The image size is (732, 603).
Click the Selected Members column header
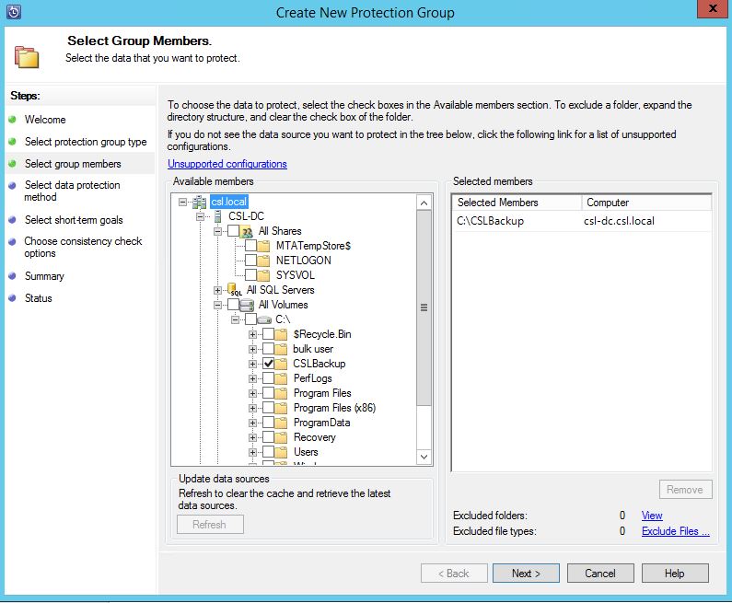click(x=517, y=203)
